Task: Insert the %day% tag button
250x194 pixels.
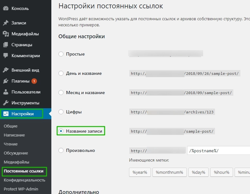Action: (198, 172)
